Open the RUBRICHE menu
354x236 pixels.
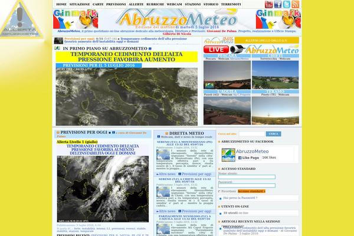pyautogui.click(x=155, y=4)
